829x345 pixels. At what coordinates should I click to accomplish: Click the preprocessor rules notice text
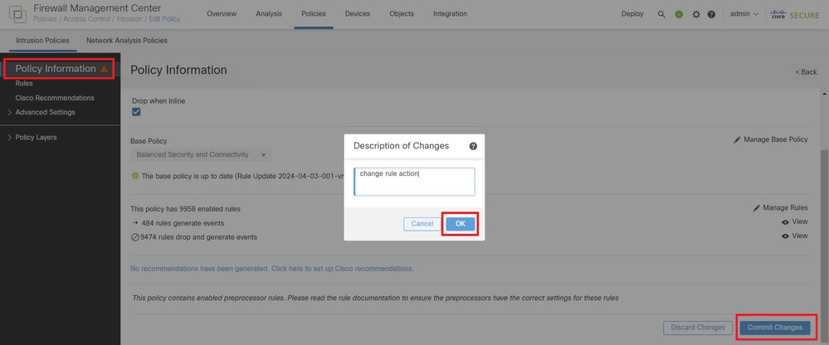(375, 298)
